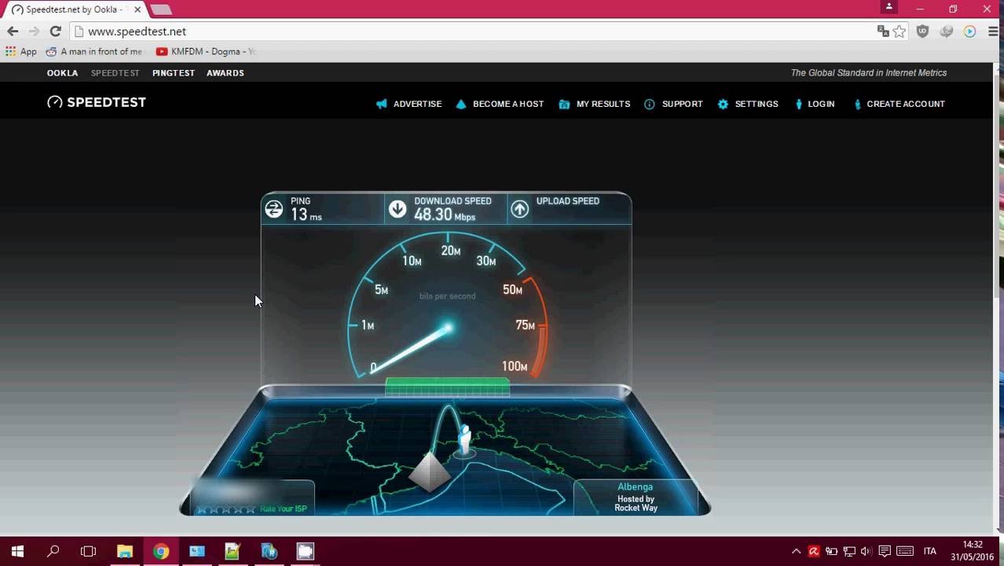Click the ADVERTISE megaphone icon

382,104
